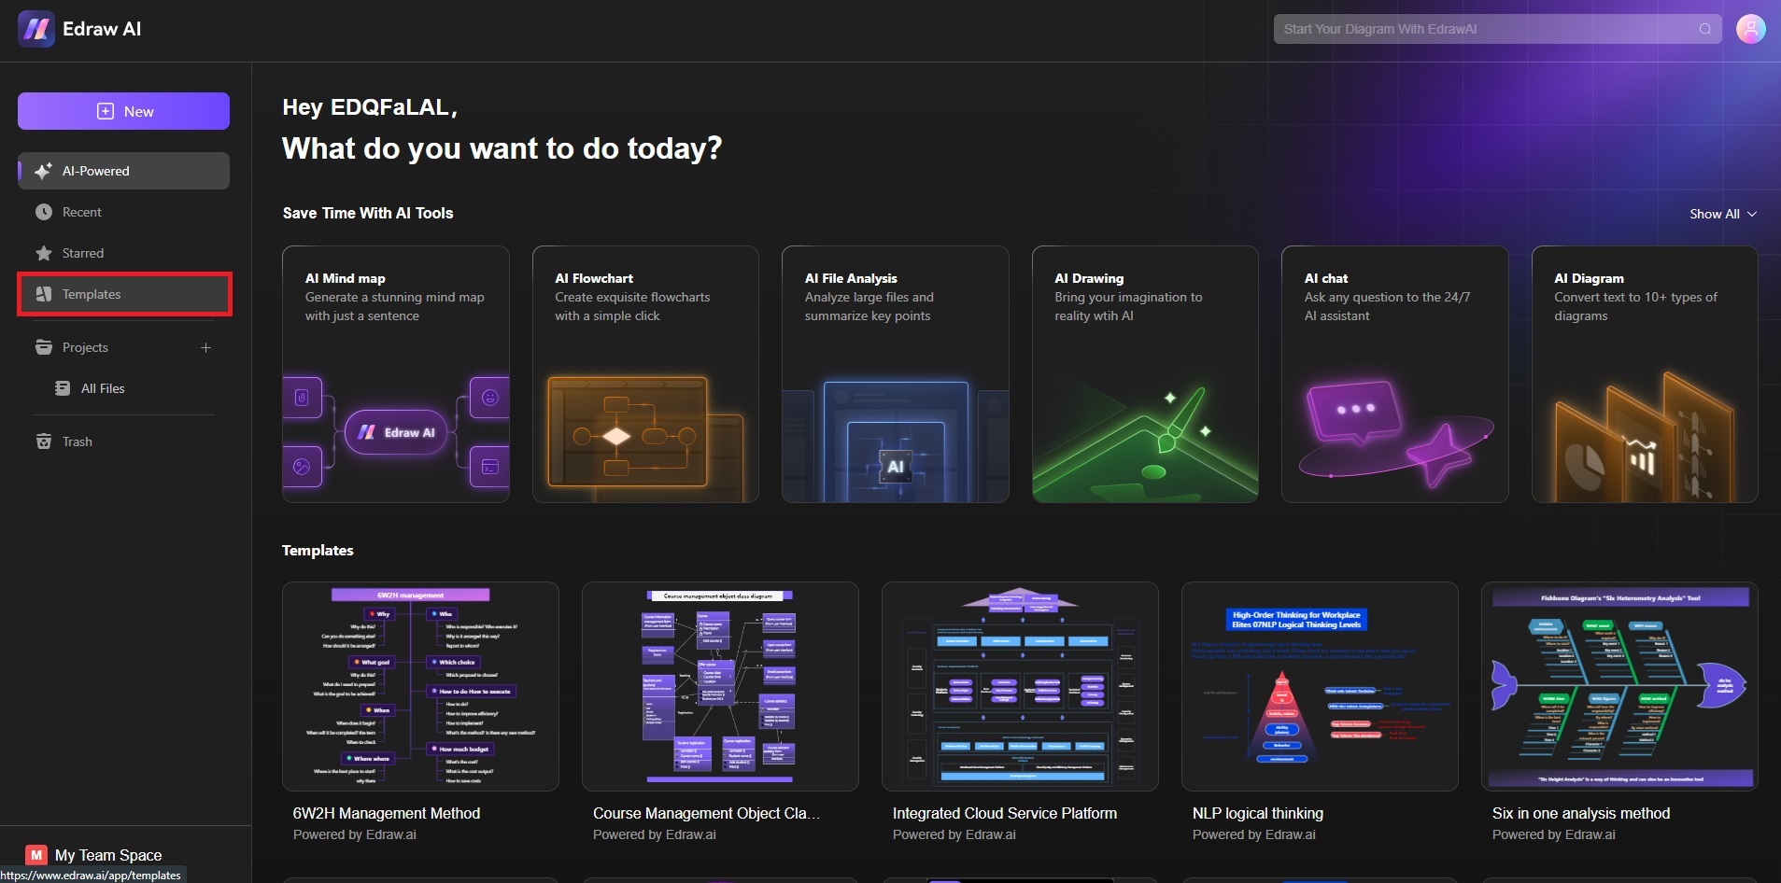
Task: Open NLP logical thinking template thumbnail
Action: coord(1320,686)
